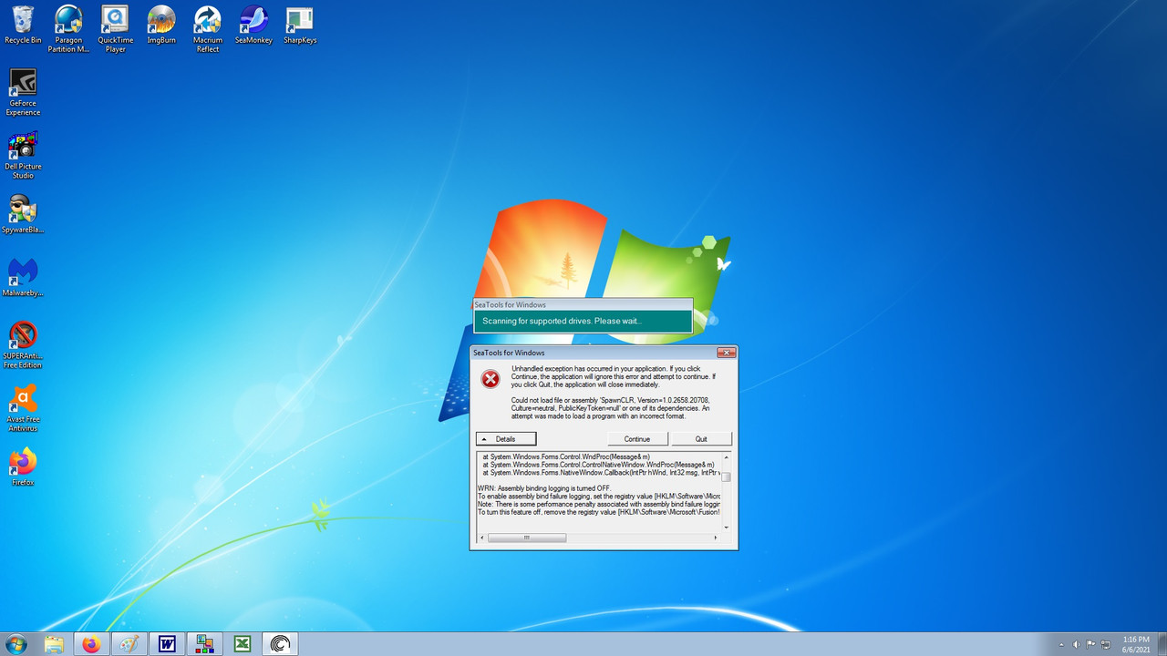
Task: Click the taskbar clock showing 1:16 PM
Action: (1136, 644)
